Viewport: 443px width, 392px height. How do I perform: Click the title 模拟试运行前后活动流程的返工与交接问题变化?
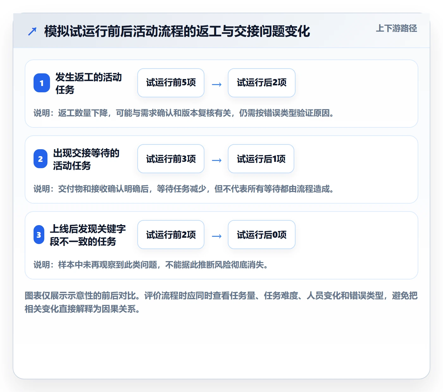coord(177,31)
